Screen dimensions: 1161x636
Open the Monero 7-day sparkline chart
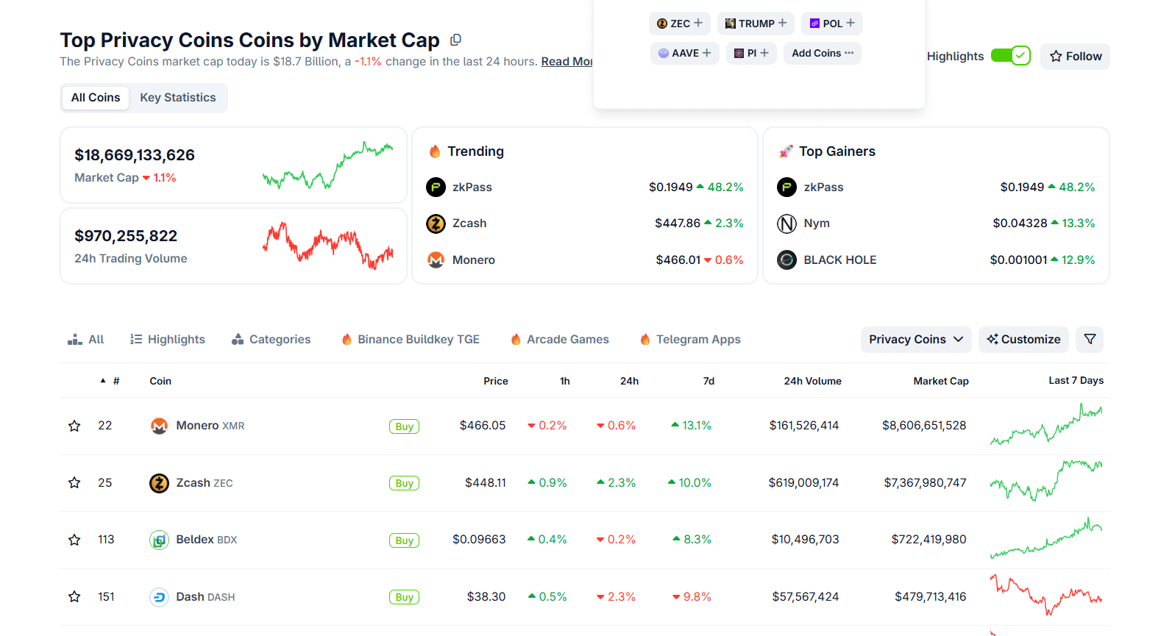1045,426
